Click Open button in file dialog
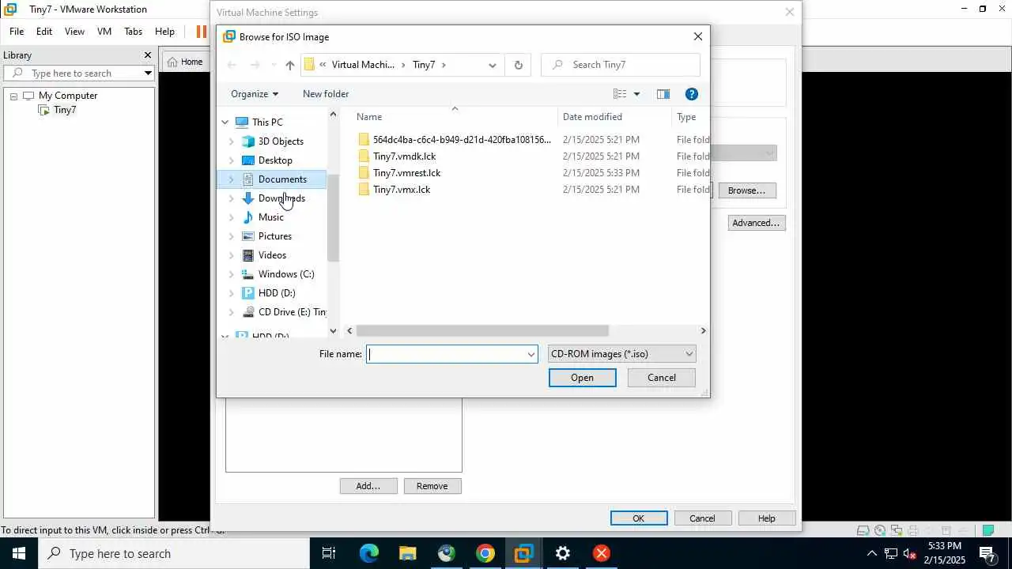Screen dimensions: 1012x569 (x=583, y=378)
